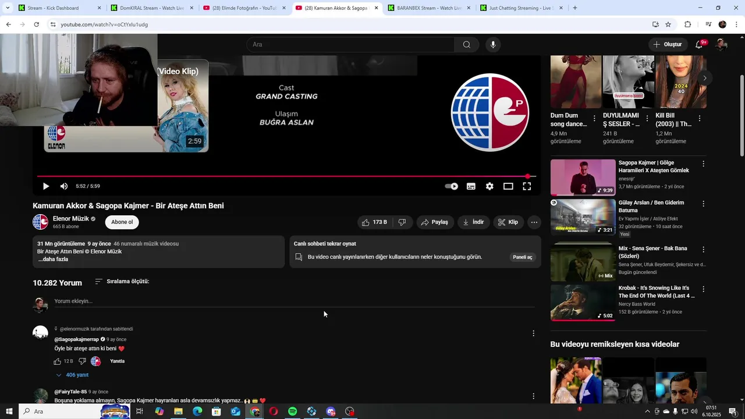The image size is (745, 419).
Task: Create a clip with Klip button
Action: coord(508,222)
